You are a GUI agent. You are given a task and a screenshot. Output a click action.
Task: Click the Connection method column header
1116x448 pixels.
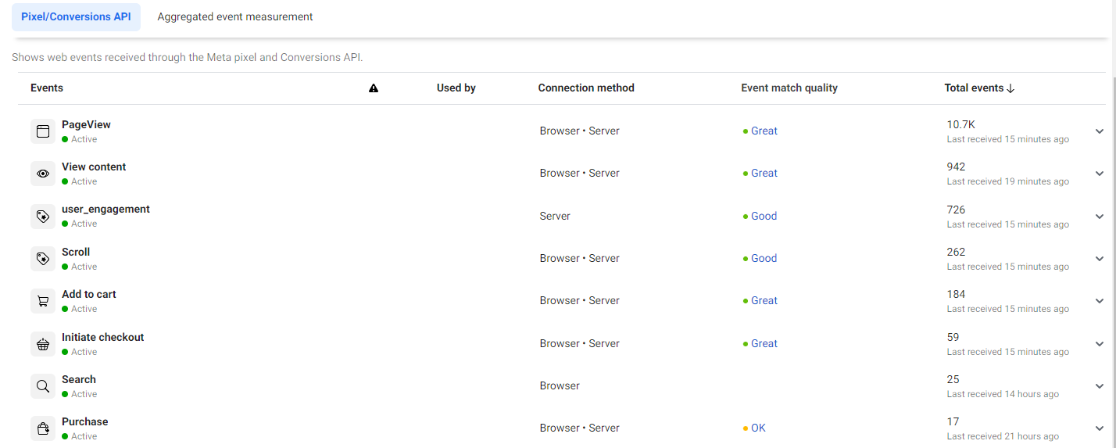pyautogui.click(x=586, y=88)
